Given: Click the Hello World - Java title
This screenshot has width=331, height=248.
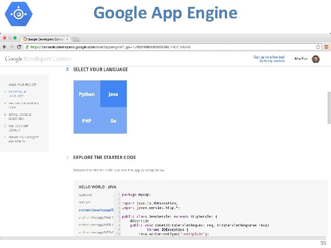Looking at the screenshot, I should (x=97, y=187).
